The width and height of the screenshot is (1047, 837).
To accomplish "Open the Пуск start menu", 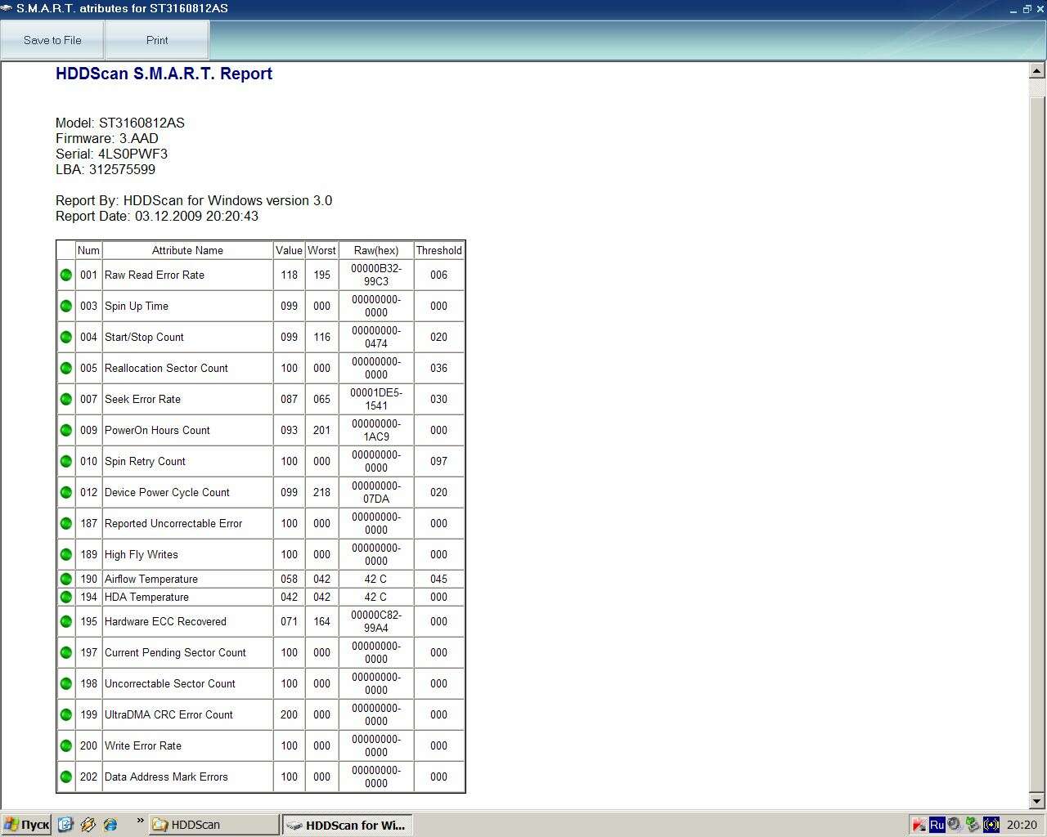I will coord(26,825).
